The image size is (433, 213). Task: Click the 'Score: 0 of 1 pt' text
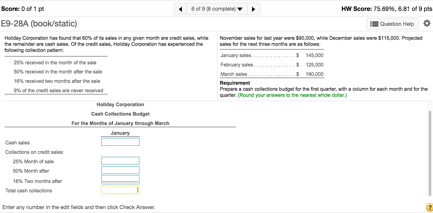22,9
